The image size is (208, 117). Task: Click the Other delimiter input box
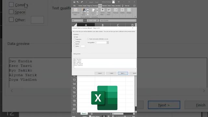83,46
